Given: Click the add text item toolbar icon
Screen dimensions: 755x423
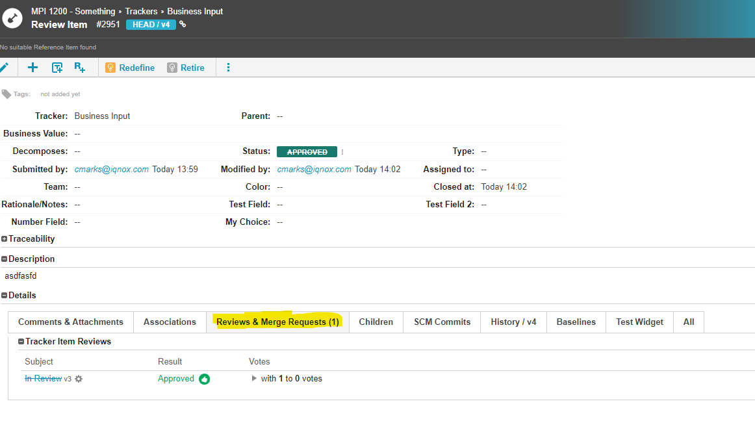Looking at the screenshot, I should click(57, 68).
